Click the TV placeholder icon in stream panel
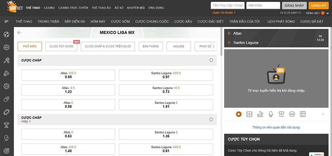The height and width of the screenshot is (156, 332). pos(276,74)
